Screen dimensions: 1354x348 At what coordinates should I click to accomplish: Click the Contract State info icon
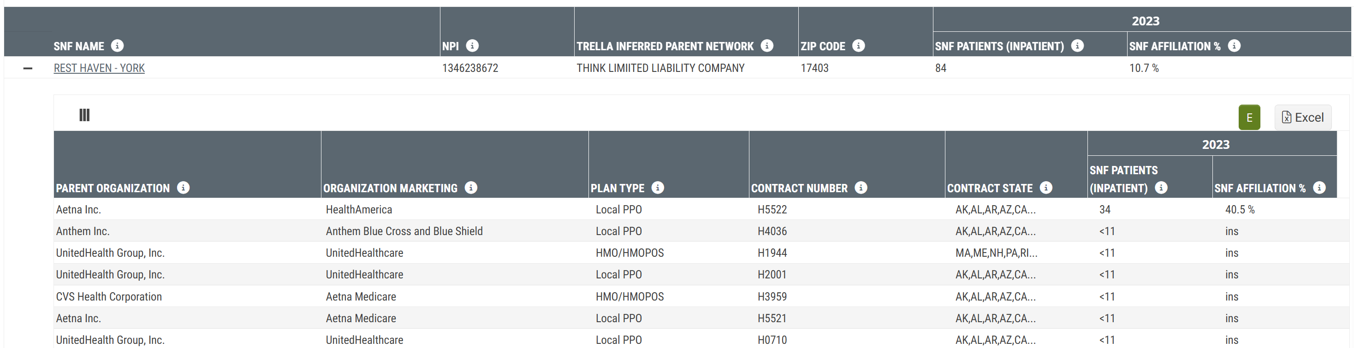click(1046, 188)
